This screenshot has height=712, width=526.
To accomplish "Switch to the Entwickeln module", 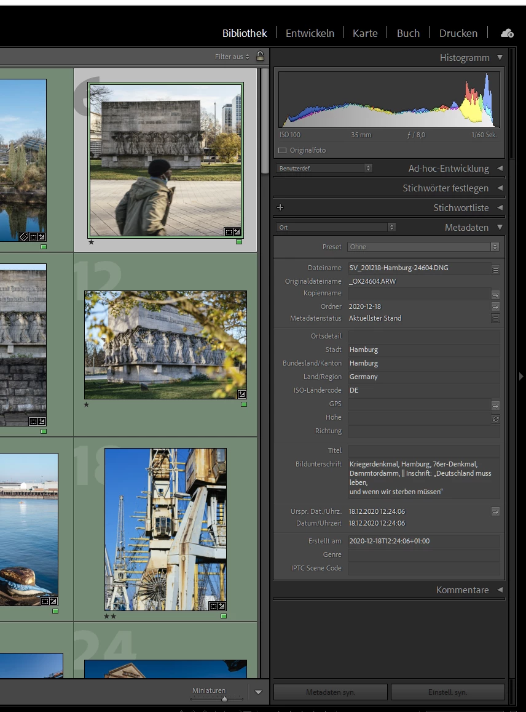I will 310,33.
